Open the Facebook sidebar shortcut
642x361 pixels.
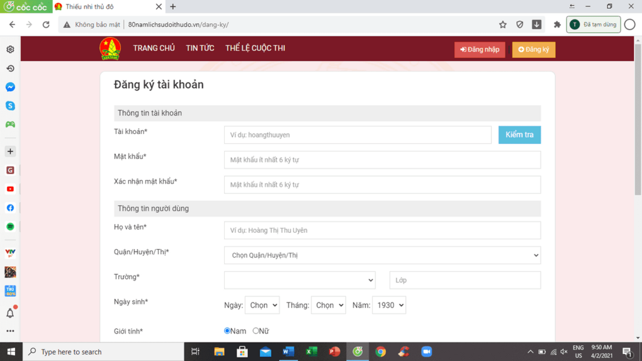click(10, 208)
